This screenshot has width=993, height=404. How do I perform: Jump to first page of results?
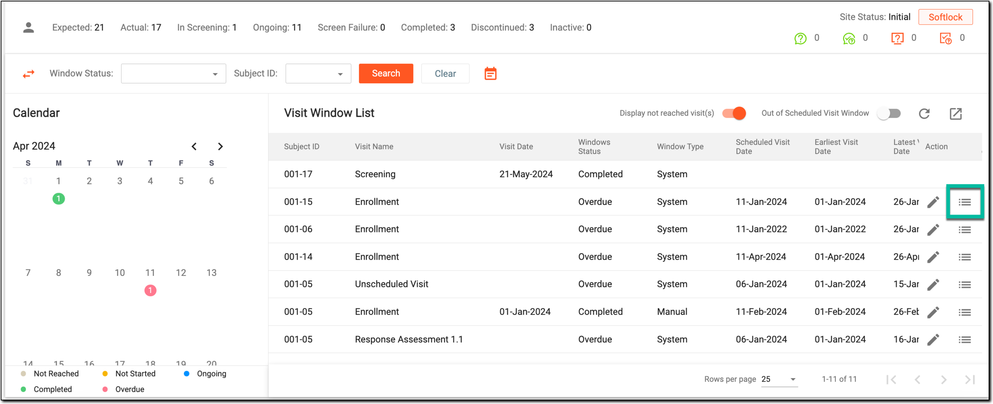click(891, 379)
